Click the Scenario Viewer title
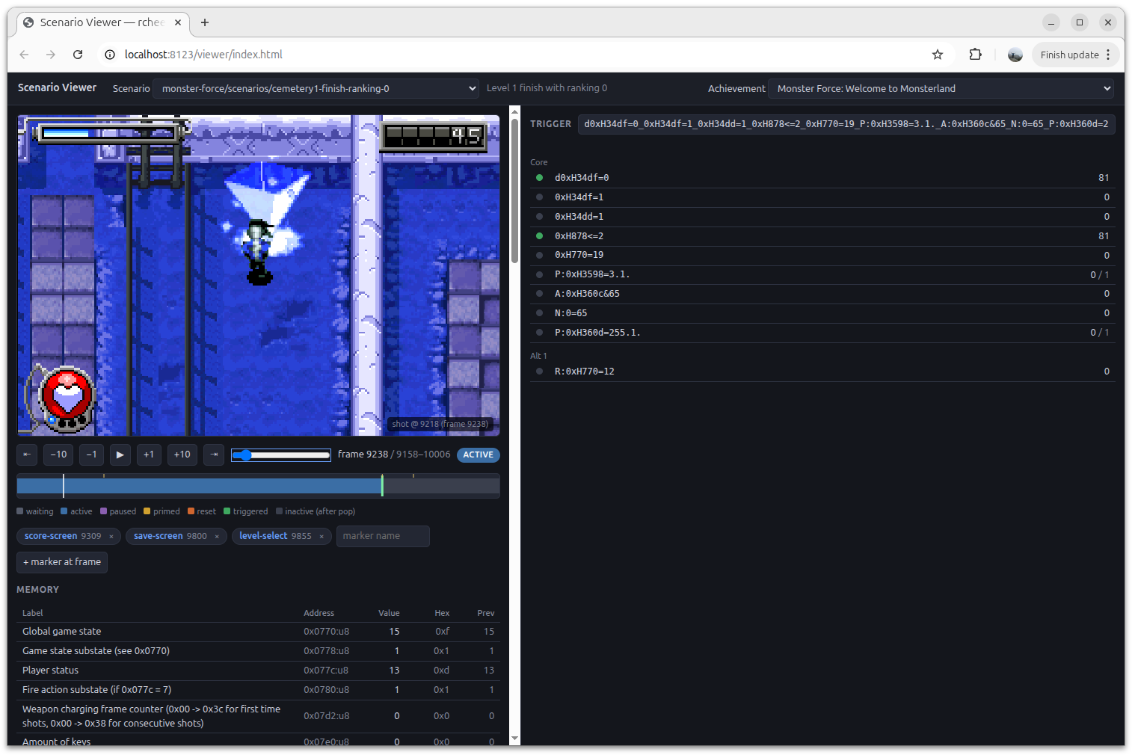This screenshot has height=755, width=1132. tap(57, 87)
